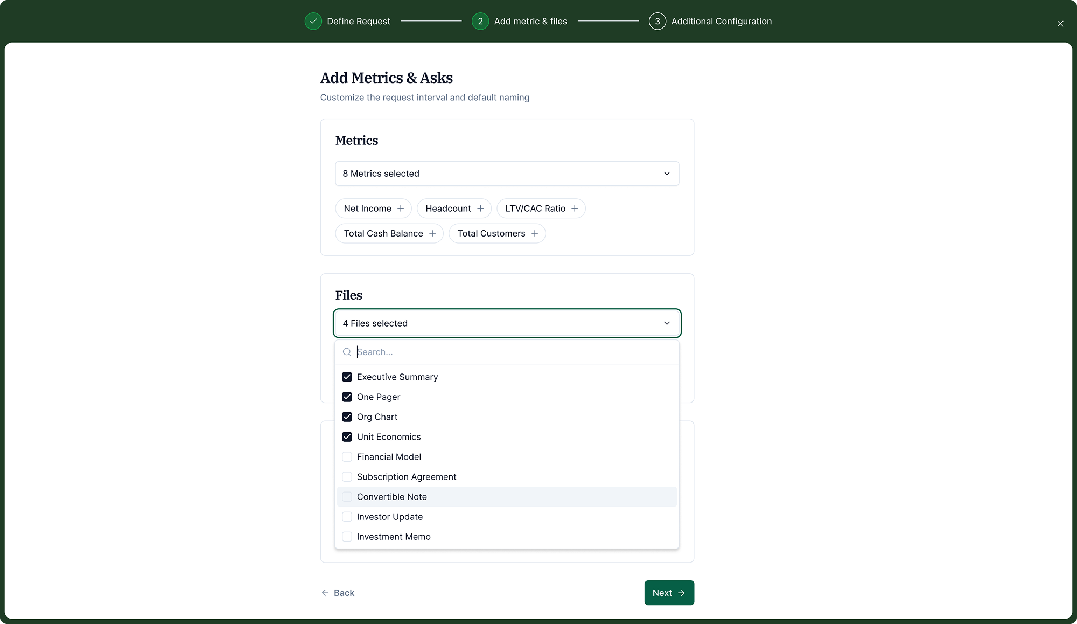
Task: Click the plus icon on Total Customers chip
Action: (x=535, y=233)
